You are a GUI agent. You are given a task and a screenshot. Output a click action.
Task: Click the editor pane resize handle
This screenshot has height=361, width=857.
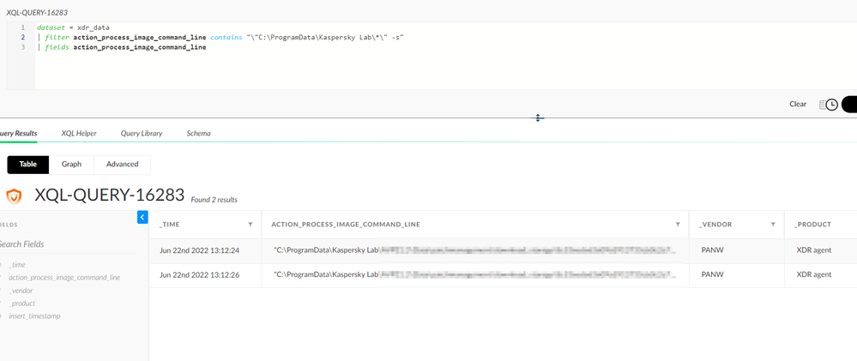[538, 117]
